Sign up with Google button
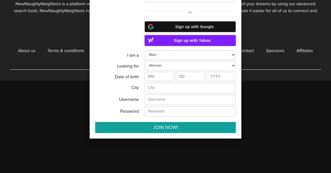The width and height of the screenshot is (331, 173). coord(190,27)
